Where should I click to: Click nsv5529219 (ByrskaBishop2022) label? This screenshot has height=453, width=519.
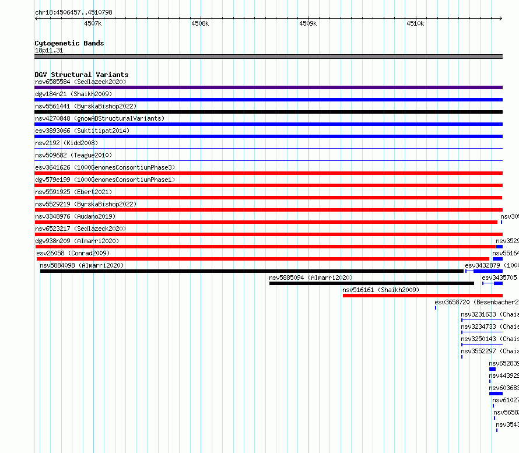[x=86, y=204]
